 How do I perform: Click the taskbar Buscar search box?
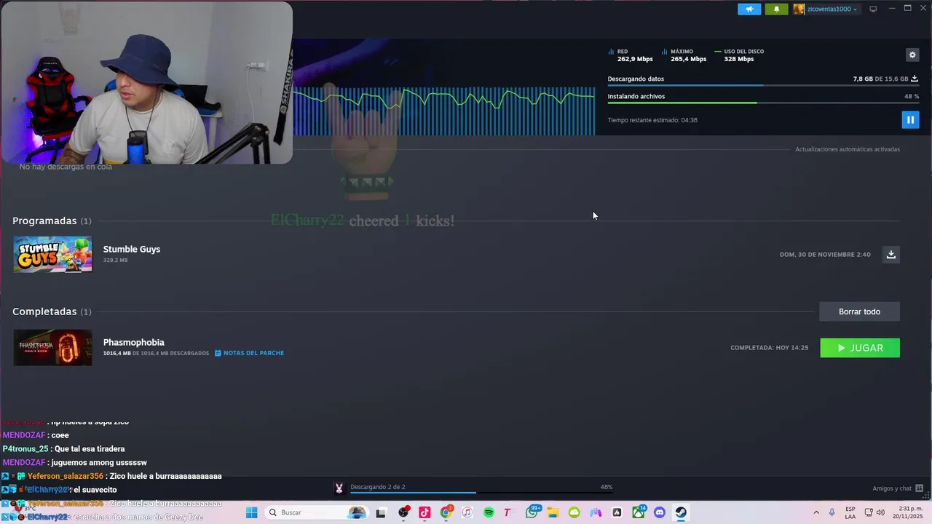315,512
